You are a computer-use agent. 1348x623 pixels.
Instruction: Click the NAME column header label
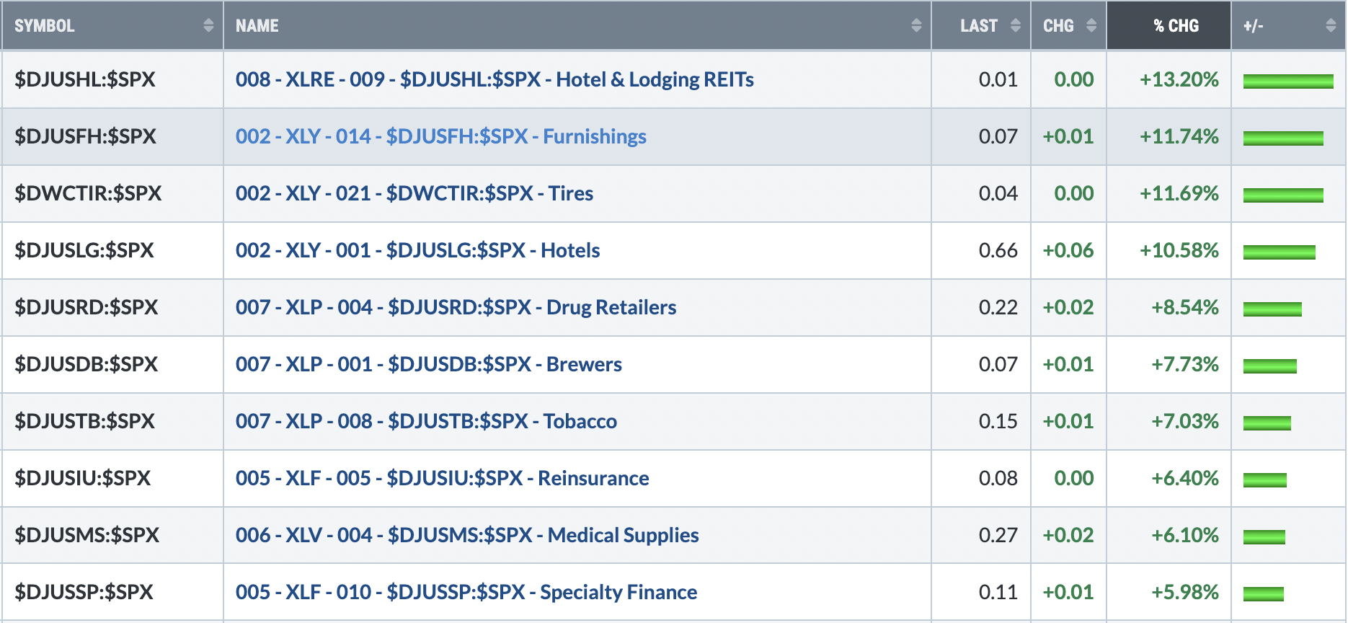click(257, 26)
